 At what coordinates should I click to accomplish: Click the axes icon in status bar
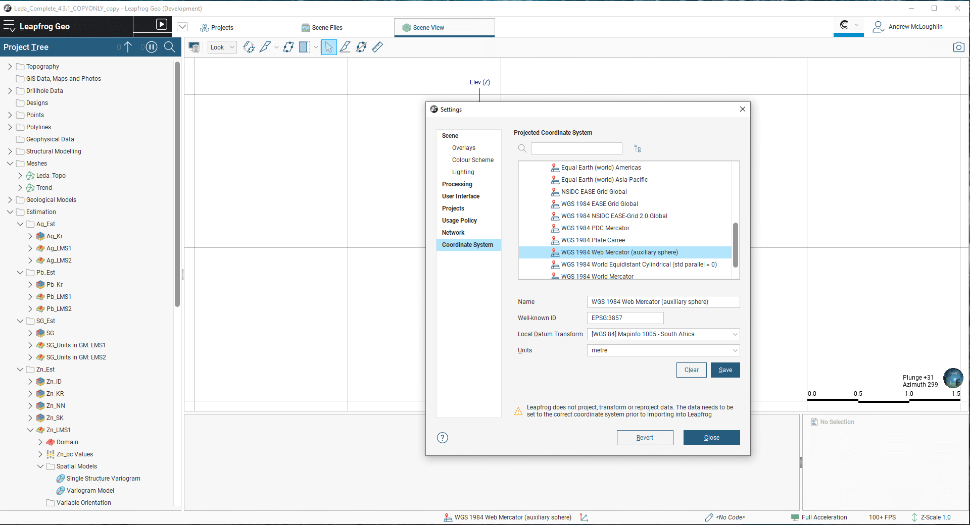pyautogui.click(x=584, y=517)
